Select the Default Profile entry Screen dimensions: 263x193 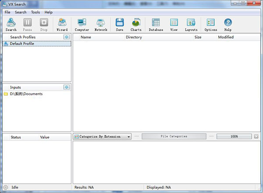(x=37, y=44)
